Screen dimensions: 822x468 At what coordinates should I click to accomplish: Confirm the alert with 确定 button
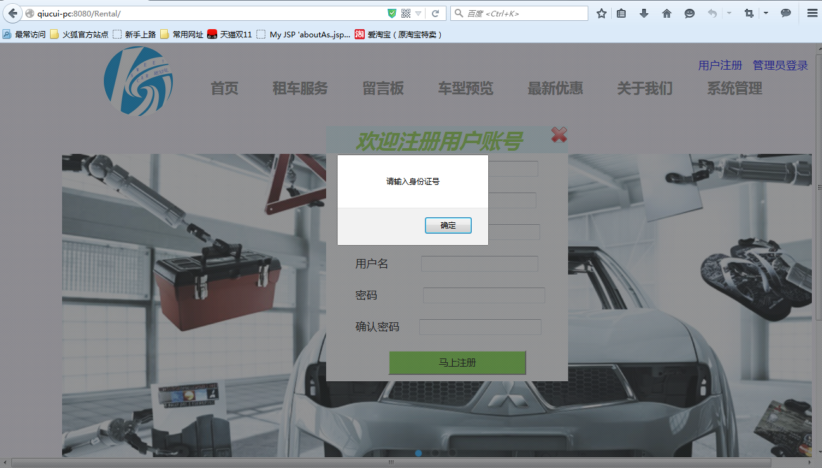pyautogui.click(x=448, y=225)
